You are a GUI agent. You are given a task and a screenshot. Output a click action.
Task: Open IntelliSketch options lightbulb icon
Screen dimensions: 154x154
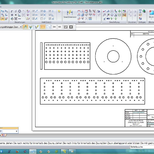pyautogui.click(x=59, y=11)
